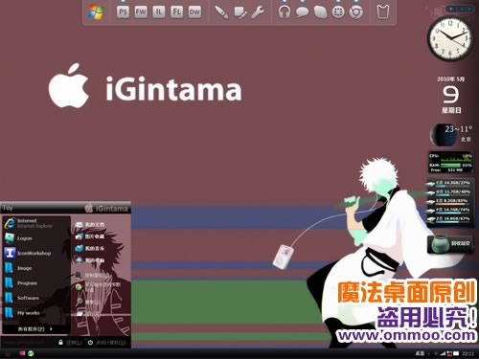
Task: Open the trash bin icon in the dock
Action: click(x=383, y=12)
